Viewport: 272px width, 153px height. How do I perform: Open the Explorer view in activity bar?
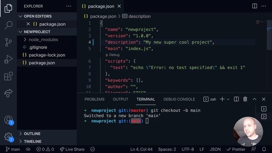8,8
